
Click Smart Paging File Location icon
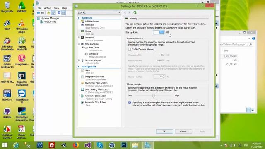[x=82, y=89]
